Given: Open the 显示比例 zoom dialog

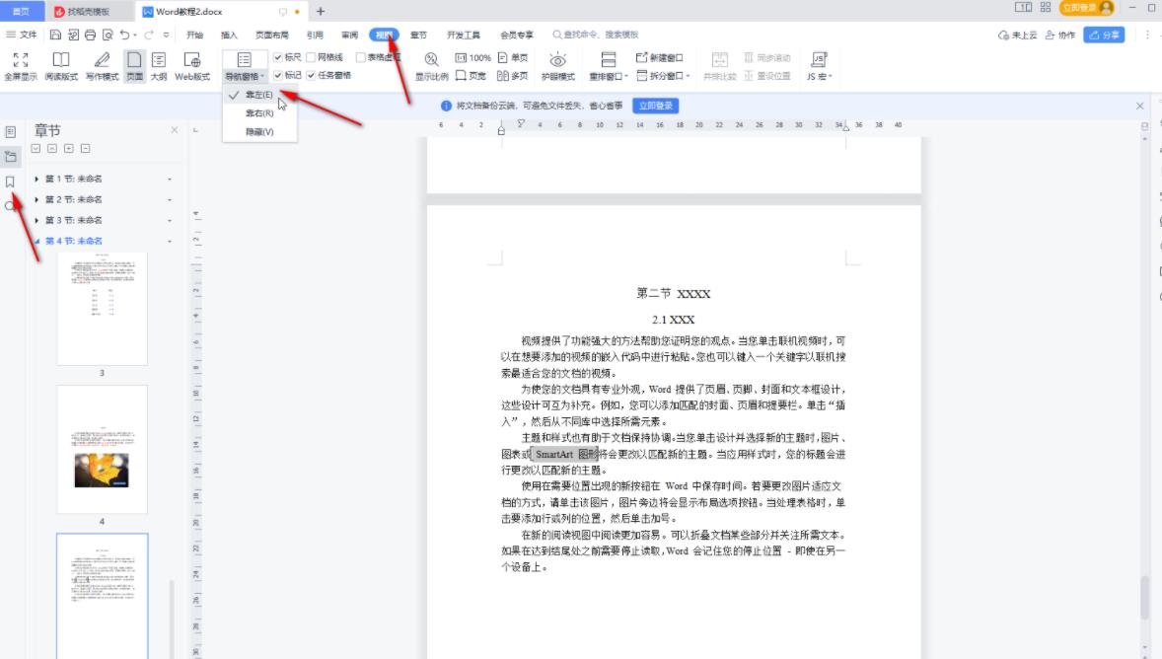Looking at the screenshot, I should (x=431, y=65).
